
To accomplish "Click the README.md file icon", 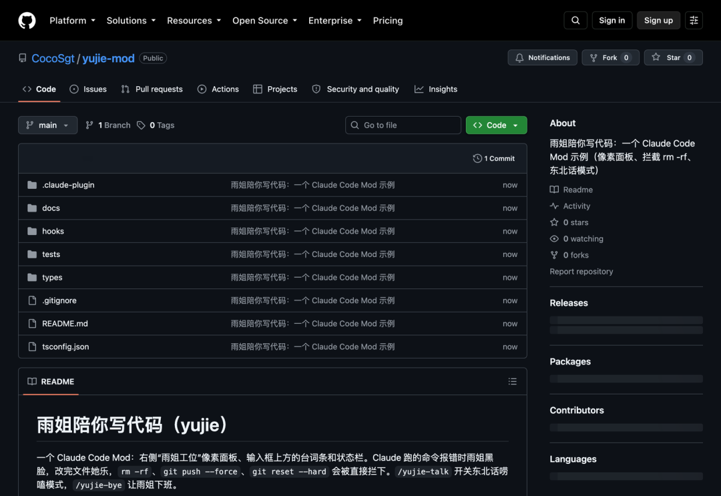I will click(32, 324).
